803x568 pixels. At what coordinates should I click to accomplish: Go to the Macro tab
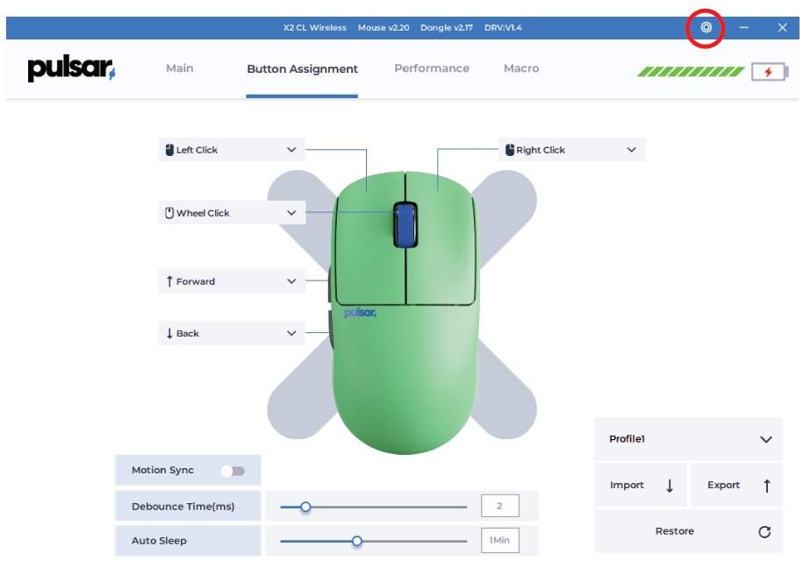(x=521, y=68)
